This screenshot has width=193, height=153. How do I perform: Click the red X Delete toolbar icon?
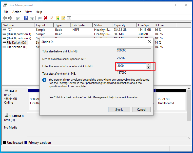tap(46, 18)
